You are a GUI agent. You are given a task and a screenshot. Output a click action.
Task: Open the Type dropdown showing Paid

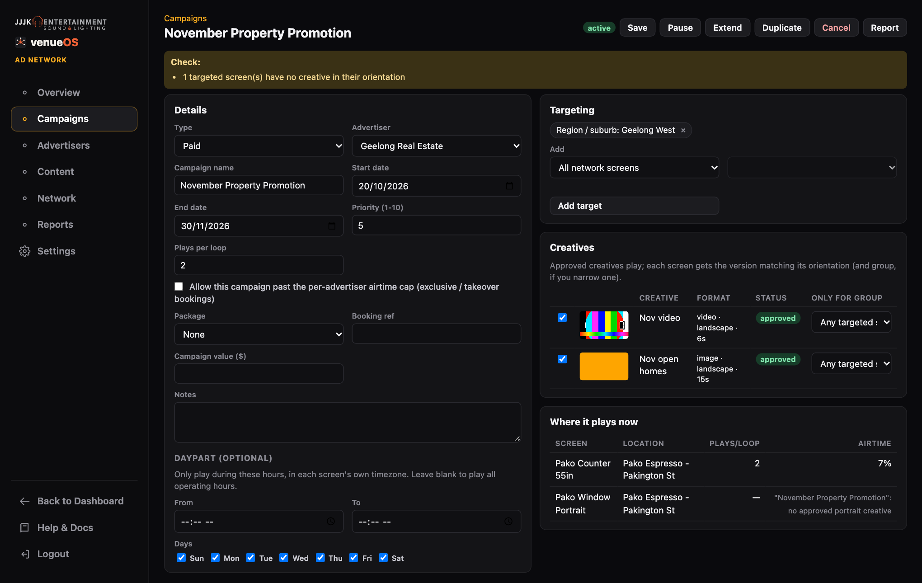[x=259, y=146]
